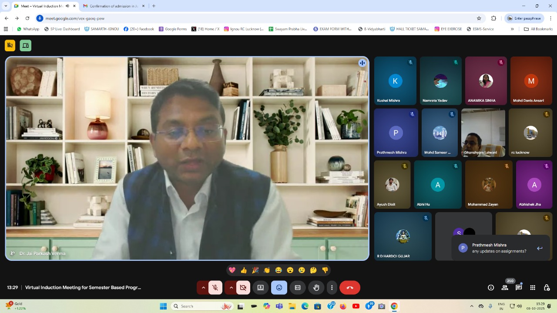Open meeting details info icon

(x=491, y=288)
